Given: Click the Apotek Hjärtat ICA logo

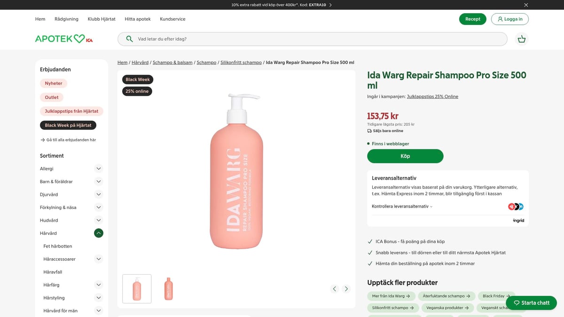Looking at the screenshot, I should [x=63, y=38].
